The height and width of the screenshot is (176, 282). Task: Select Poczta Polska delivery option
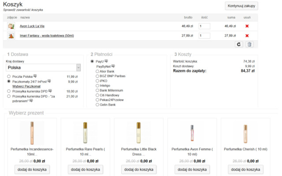pos(9,76)
